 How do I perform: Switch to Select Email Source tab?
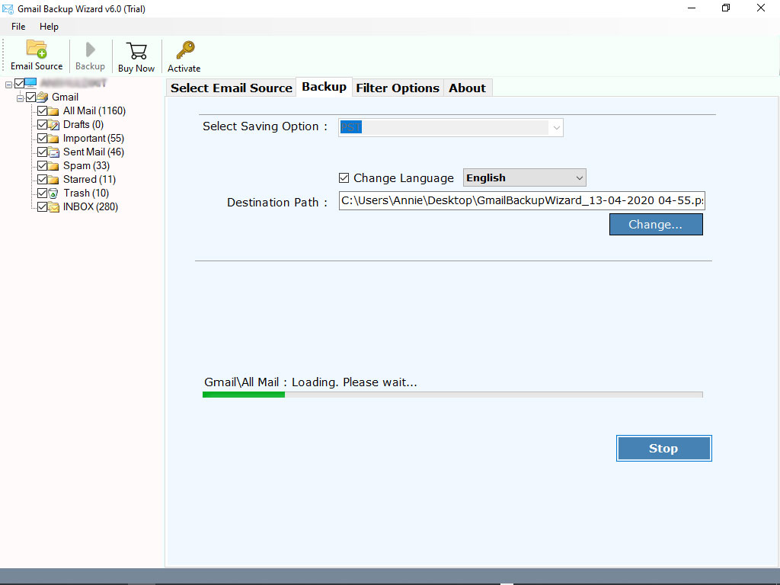click(232, 88)
